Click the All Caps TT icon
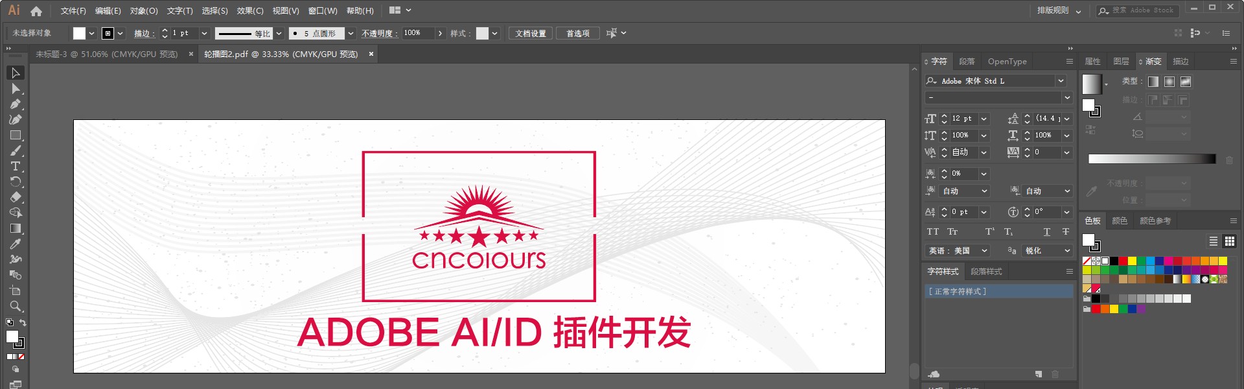The image size is (1244, 389). [932, 231]
